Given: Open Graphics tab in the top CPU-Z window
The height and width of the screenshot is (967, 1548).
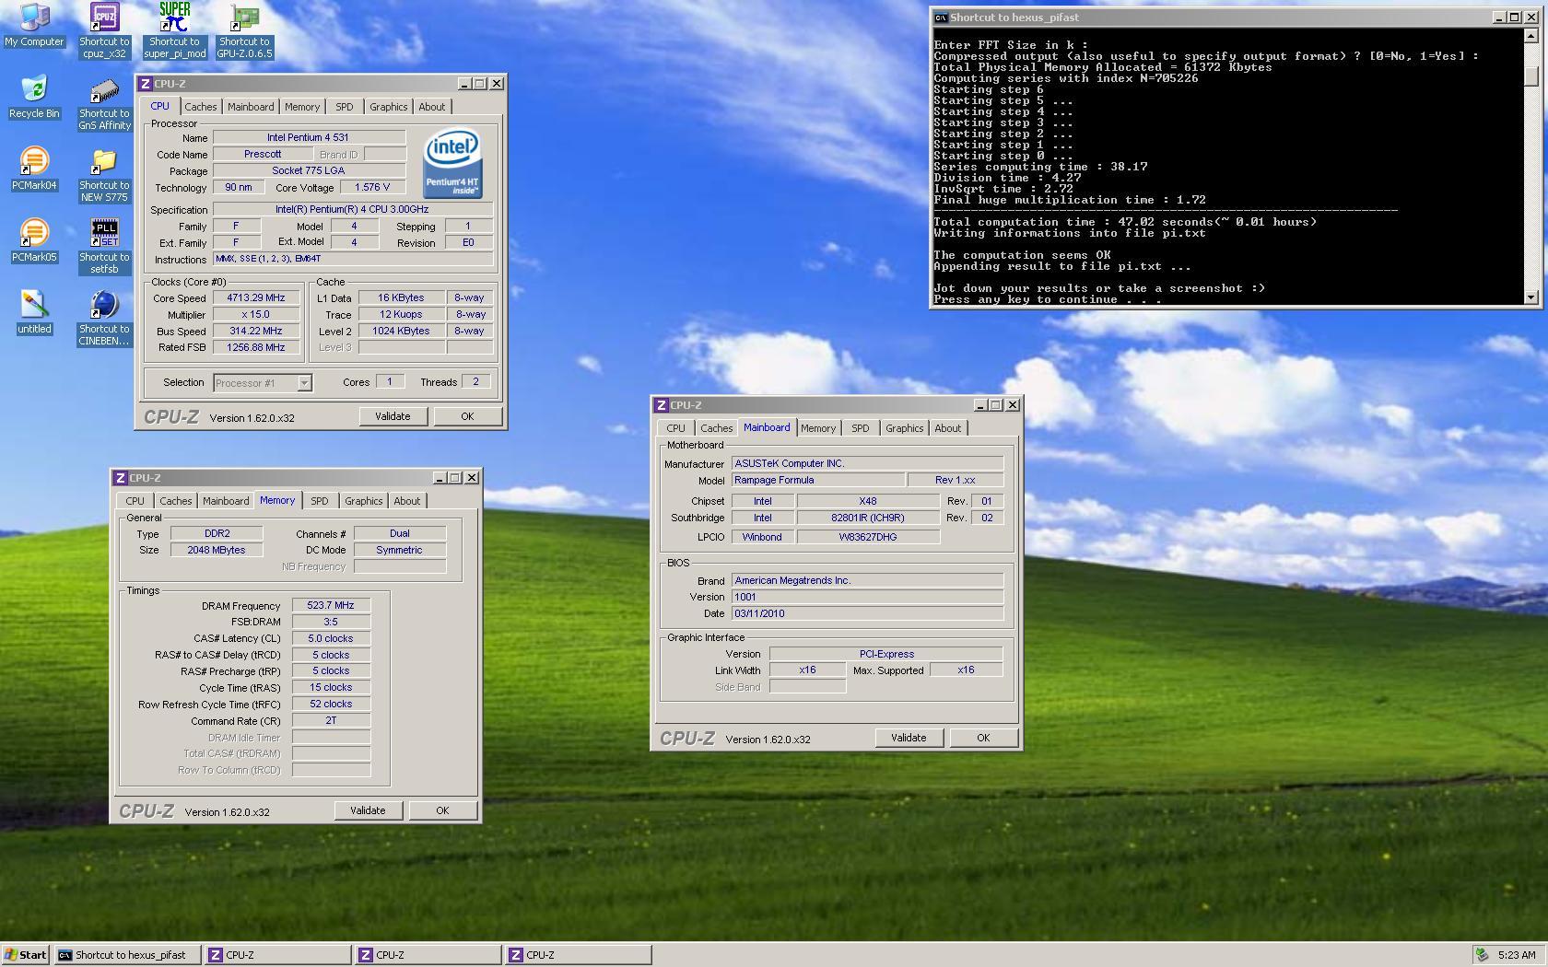Looking at the screenshot, I should tap(388, 107).
